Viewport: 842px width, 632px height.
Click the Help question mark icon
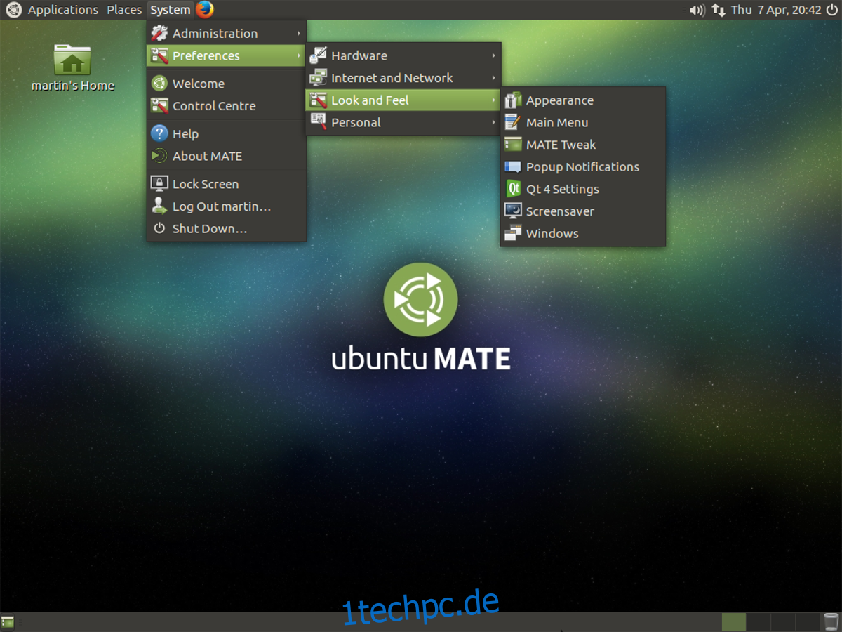tap(160, 133)
